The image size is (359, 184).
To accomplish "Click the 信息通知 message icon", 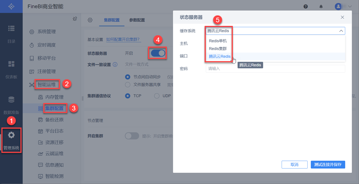I will pos(40,165).
